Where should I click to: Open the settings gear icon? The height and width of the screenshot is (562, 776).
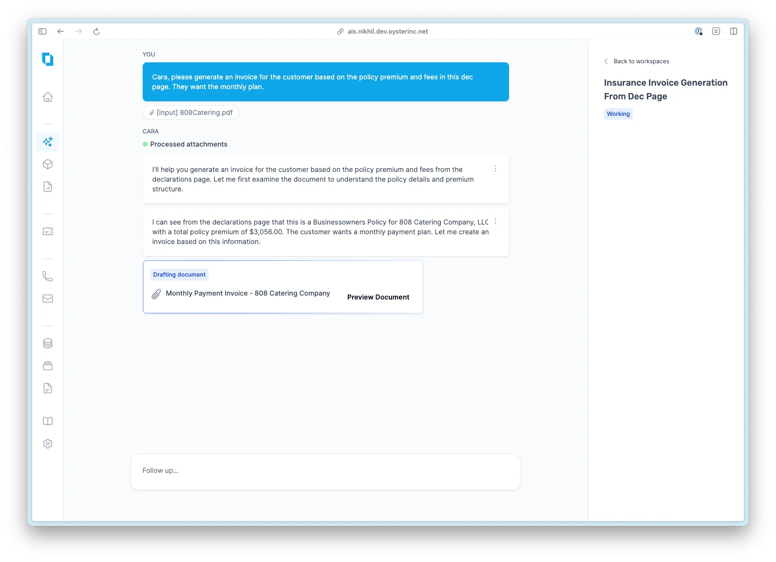[48, 444]
